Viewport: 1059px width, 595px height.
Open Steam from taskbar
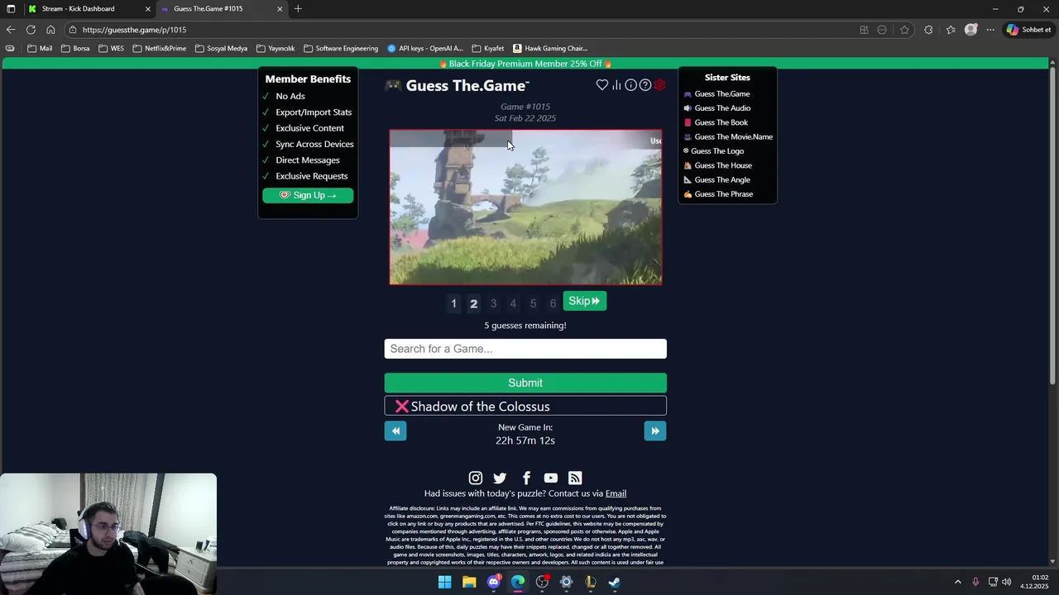coord(615,582)
